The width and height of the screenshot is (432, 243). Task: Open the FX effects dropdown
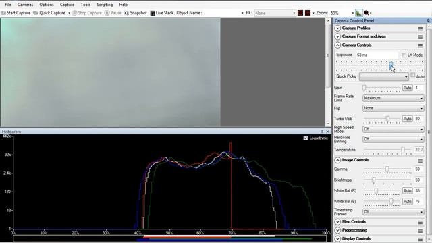coord(275,13)
